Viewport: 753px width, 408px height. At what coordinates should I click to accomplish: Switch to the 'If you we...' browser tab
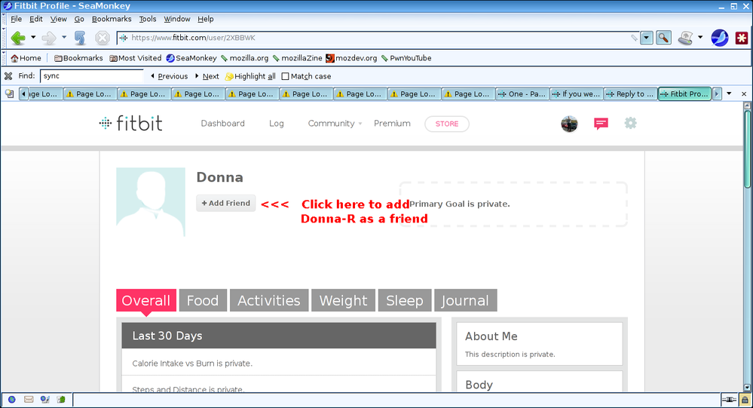coord(577,94)
